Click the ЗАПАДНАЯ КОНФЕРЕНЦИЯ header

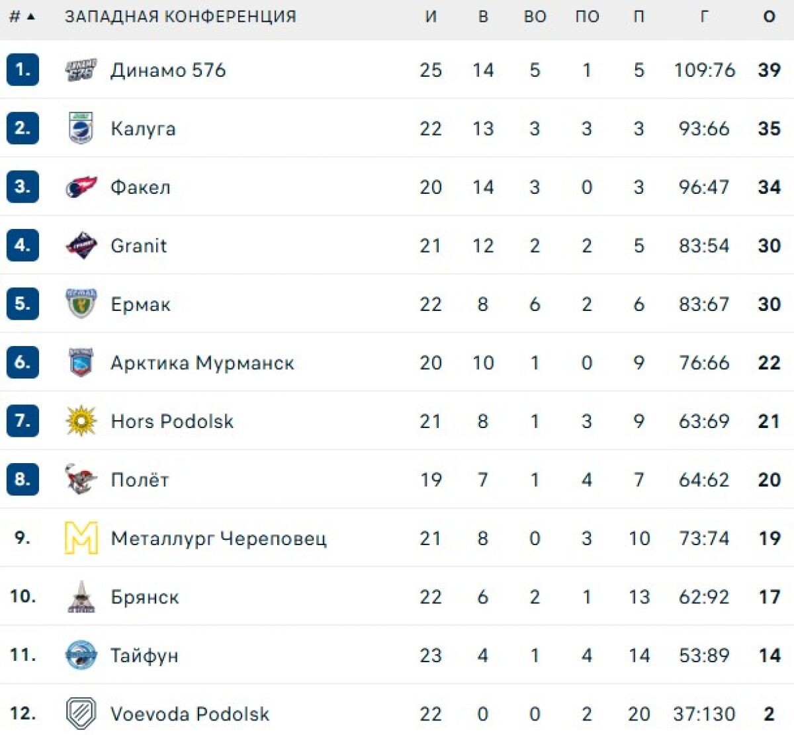coord(180,17)
